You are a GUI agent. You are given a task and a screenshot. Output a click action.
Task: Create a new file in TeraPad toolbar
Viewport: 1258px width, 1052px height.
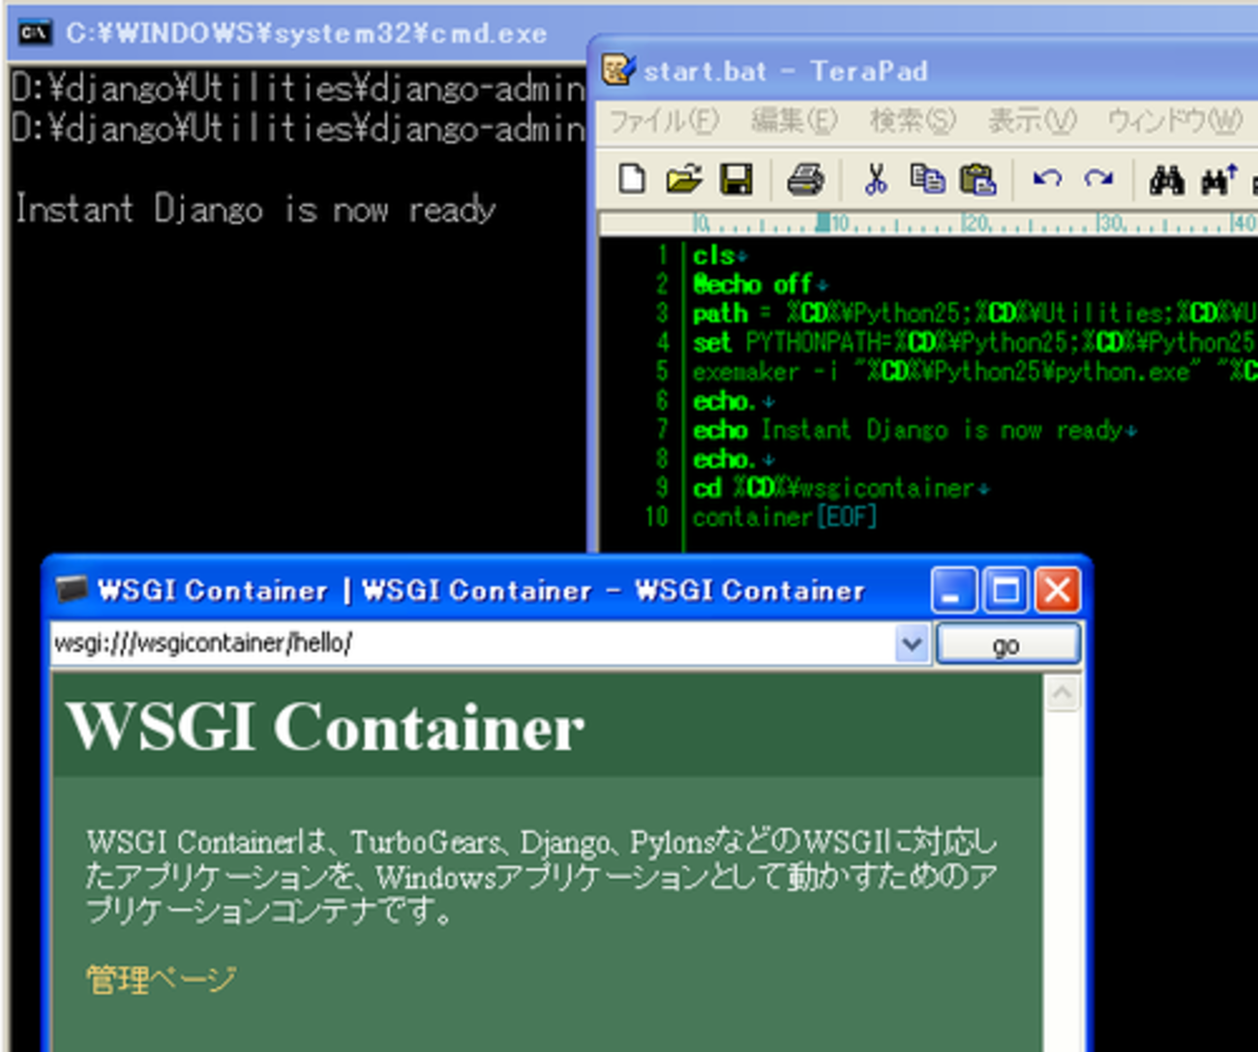click(x=632, y=179)
